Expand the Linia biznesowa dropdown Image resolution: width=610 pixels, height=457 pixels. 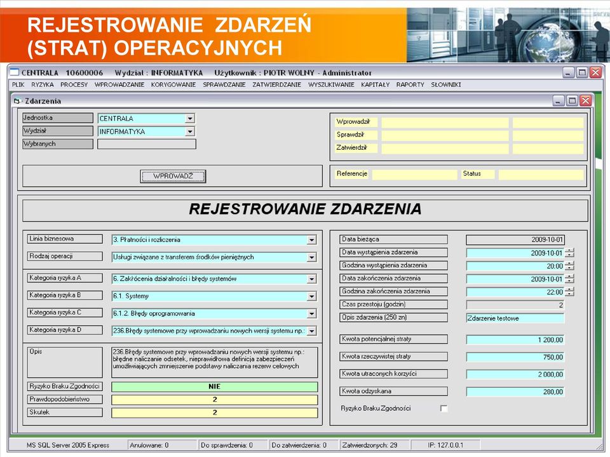click(x=311, y=240)
